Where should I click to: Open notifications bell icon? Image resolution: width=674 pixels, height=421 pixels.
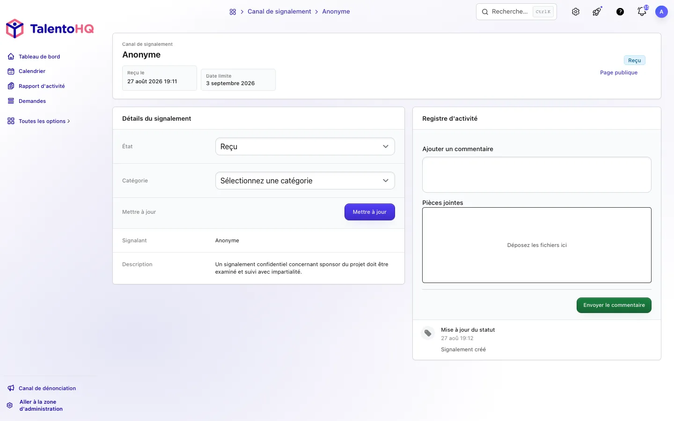(x=642, y=11)
